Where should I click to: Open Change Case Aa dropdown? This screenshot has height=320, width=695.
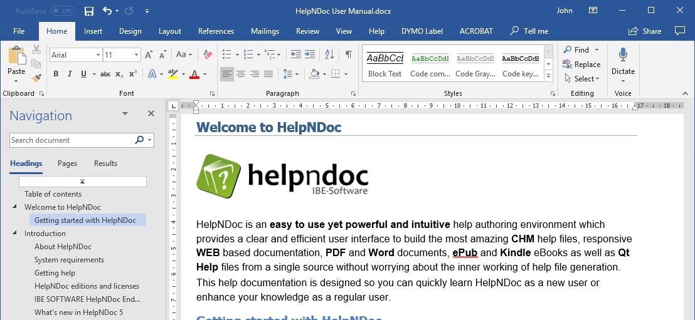point(184,54)
